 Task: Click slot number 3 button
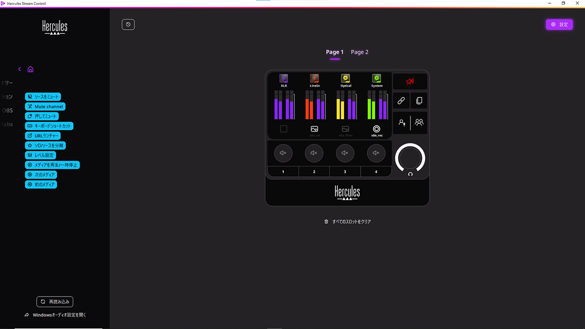tap(345, 172)
